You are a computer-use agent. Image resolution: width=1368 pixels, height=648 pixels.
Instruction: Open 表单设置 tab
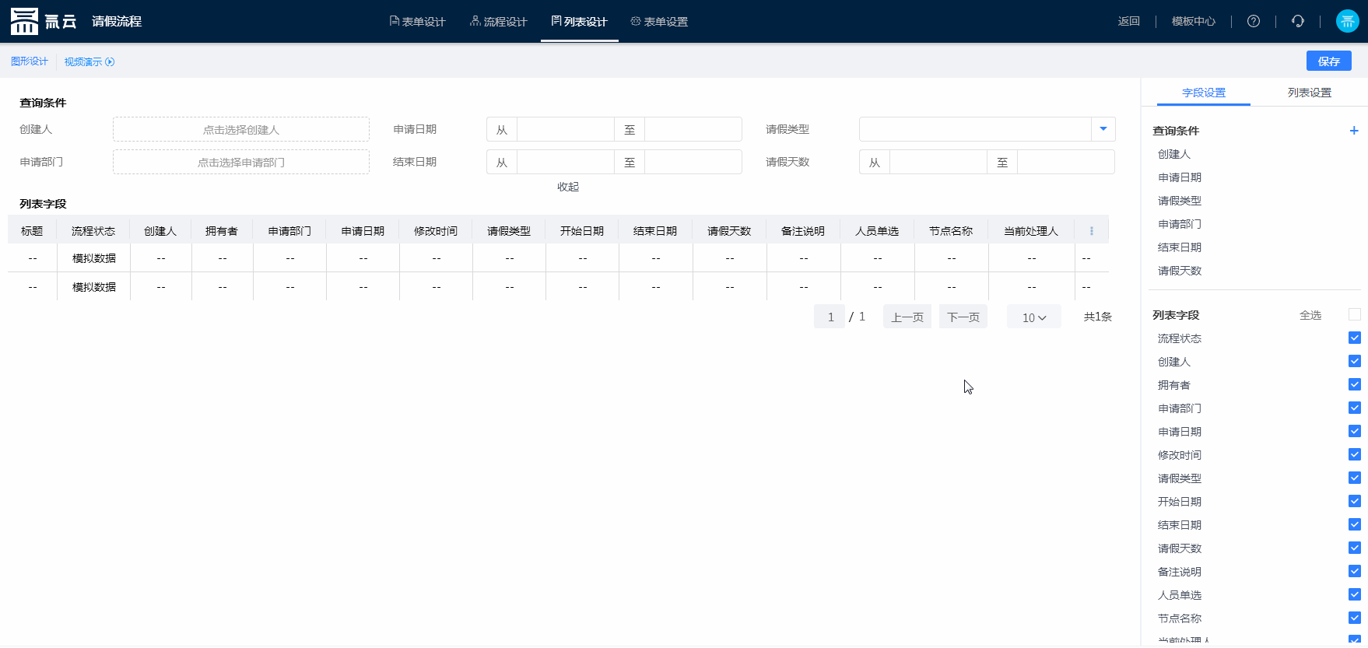coord(660,21)
